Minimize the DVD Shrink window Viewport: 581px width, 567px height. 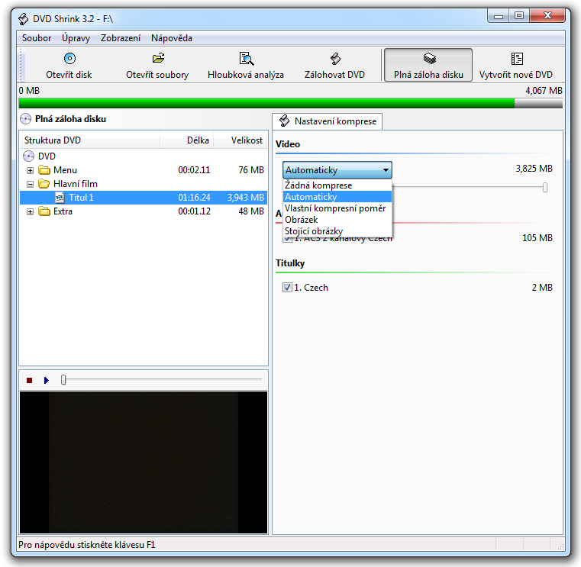[499, 15]
